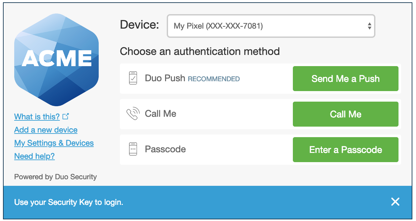This screenshot has width=416, height=221.
Task: Open My Settings & Devices link
Action: (x=54, y=143)
